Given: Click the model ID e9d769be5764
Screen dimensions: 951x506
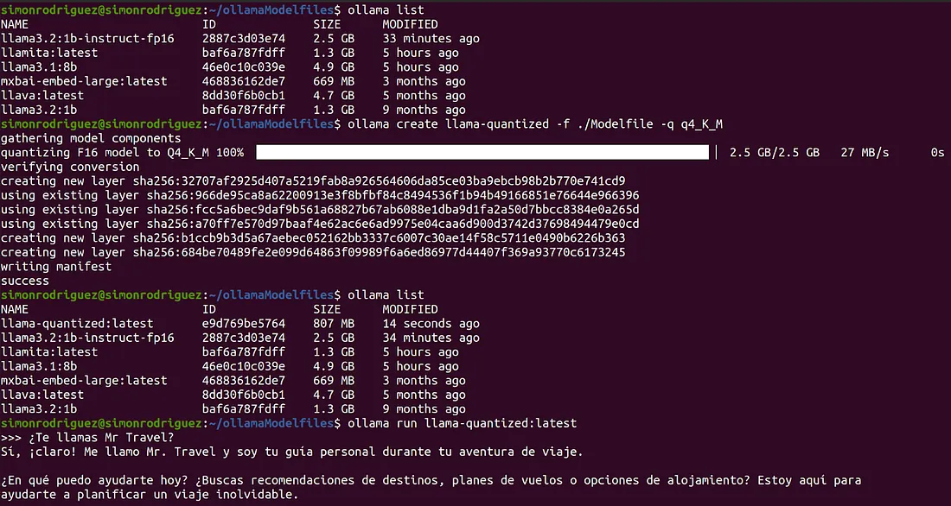Looking at the screenshot, I should click(x=244, y=324).
